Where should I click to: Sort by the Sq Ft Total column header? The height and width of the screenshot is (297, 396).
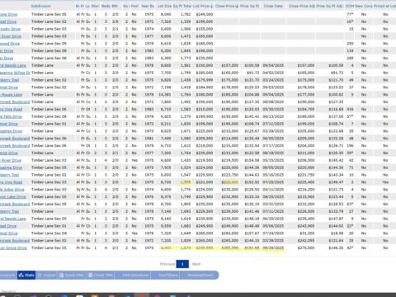coord(182,6)
